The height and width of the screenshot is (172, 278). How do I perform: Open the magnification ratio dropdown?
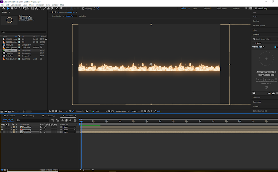point(63,111)
